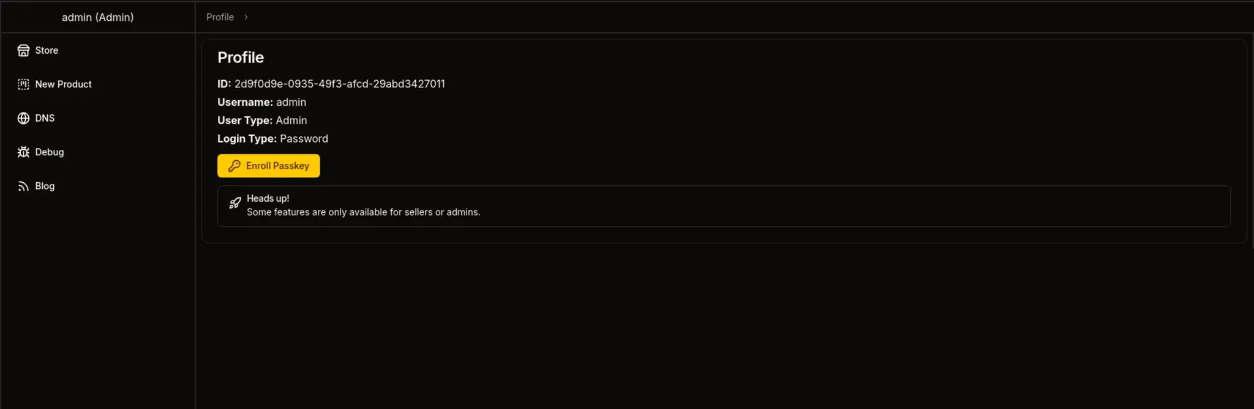Click the DNS globe icon

coord(23,119)
